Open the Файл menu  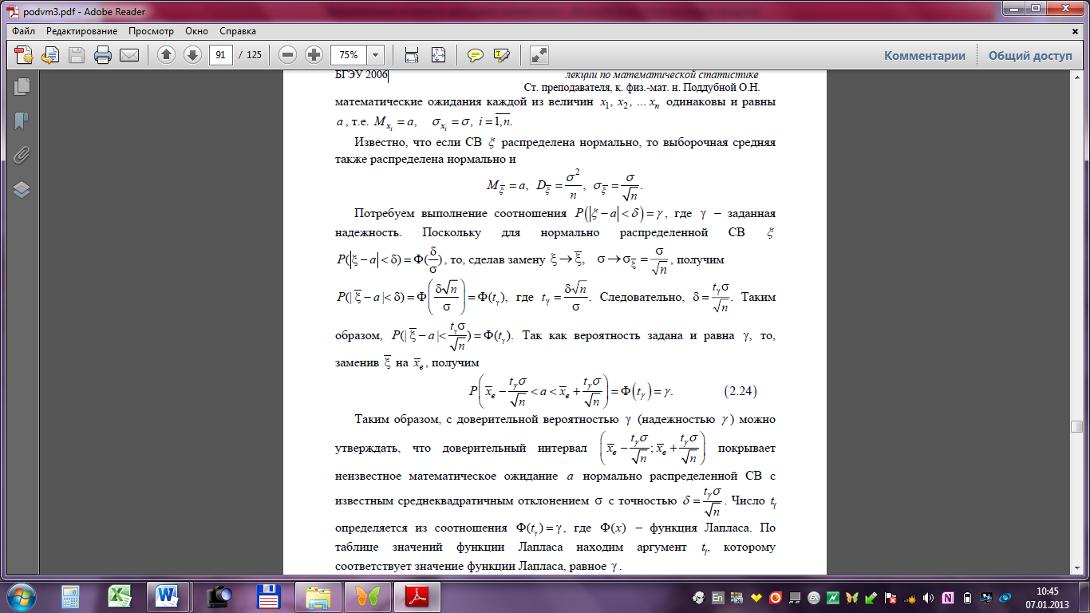[x=24, y=31]
